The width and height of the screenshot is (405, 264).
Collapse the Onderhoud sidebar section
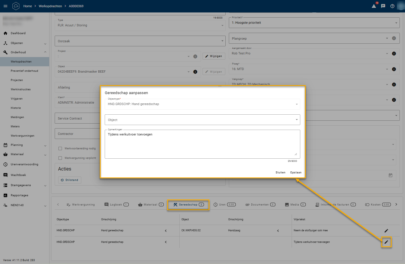pyautogui.click(x=45, y=52)
